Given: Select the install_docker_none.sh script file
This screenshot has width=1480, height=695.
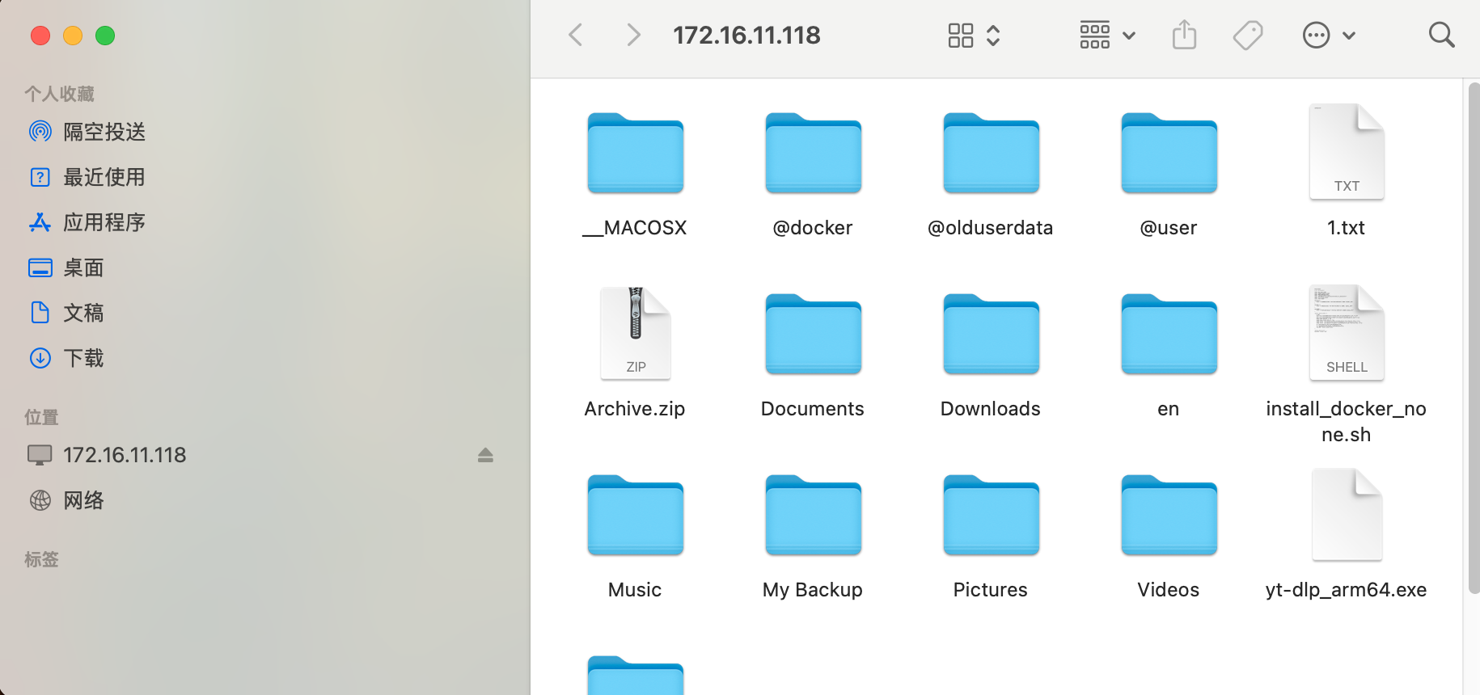Looking at the screenshot, I should click(1346, 334).
